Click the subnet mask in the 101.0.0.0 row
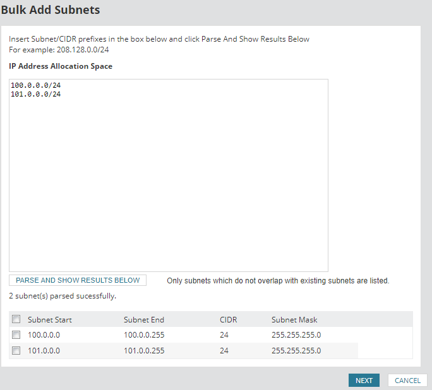 click(x=296, y=351)
